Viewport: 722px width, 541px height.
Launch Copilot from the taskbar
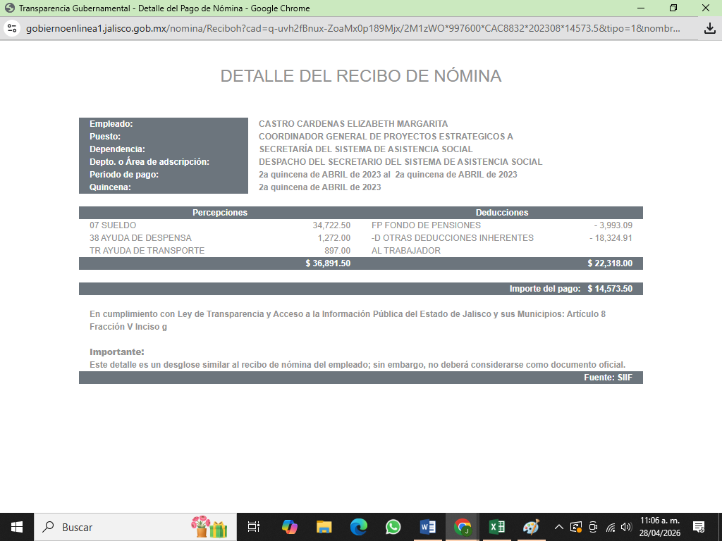(x=289, y=527)
